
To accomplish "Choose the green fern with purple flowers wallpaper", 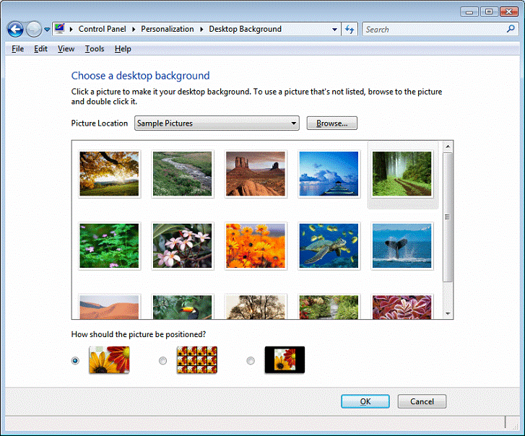I will click(x=109, y=245).
